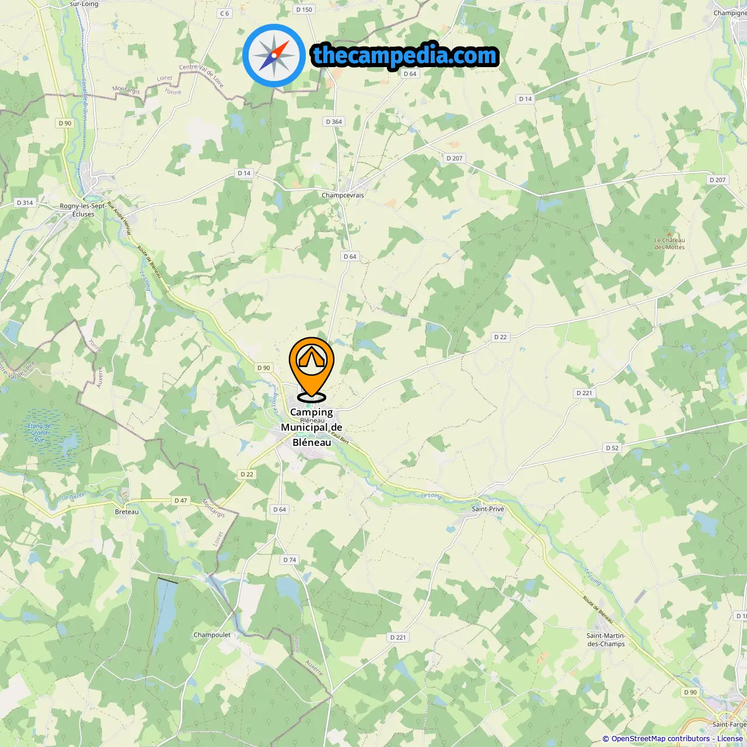747x747 pixels.
Task: Click the Camping Municipal de Bléneau label
Action: pyautogui.click(x=312, y=427)
